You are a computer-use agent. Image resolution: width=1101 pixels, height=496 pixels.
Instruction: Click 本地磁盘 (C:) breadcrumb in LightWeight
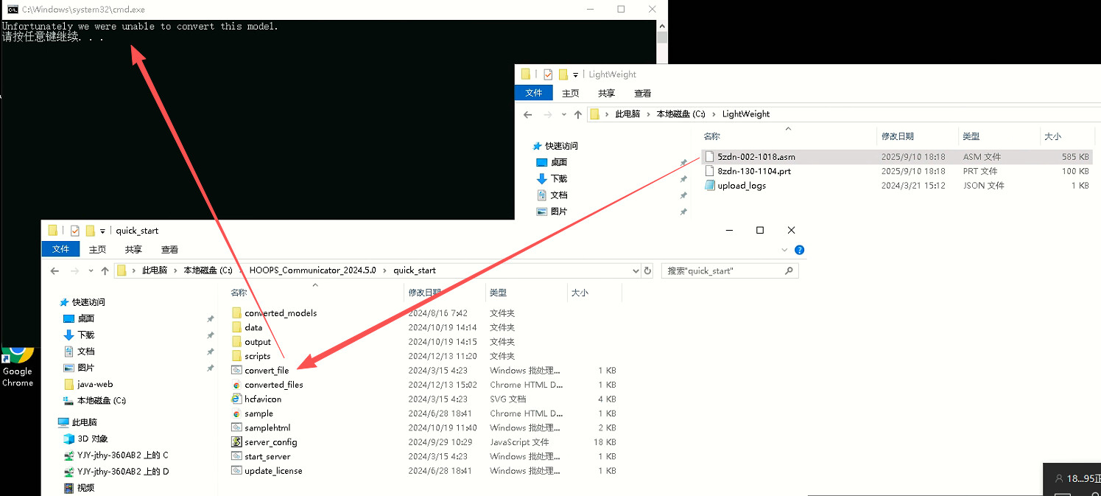(x=680, y=114)
